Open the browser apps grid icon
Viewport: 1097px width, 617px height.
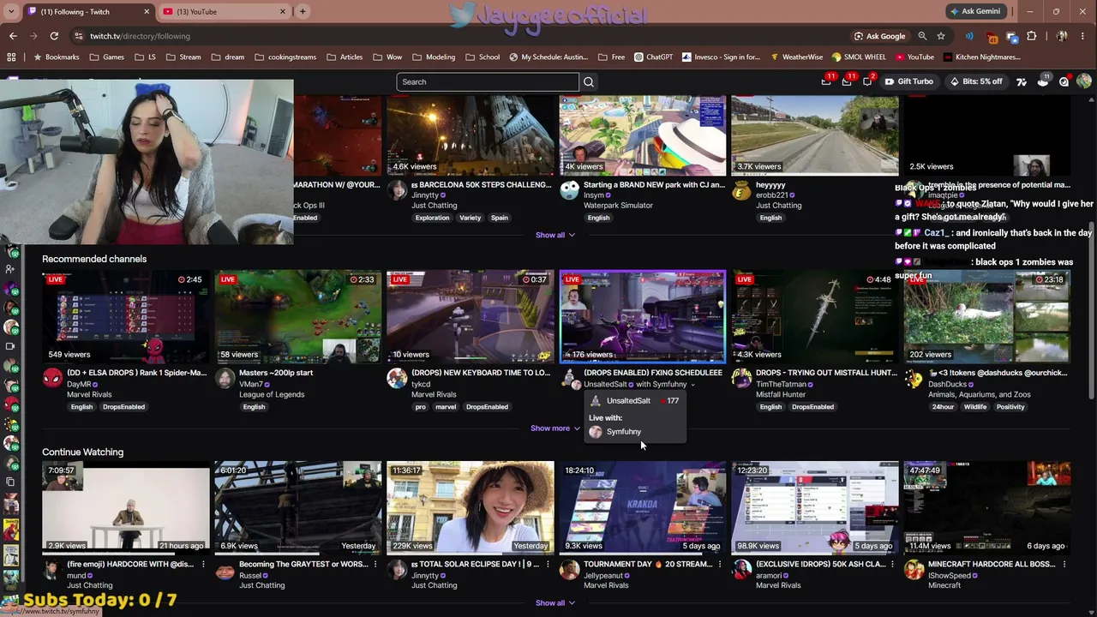coord(11,57)
